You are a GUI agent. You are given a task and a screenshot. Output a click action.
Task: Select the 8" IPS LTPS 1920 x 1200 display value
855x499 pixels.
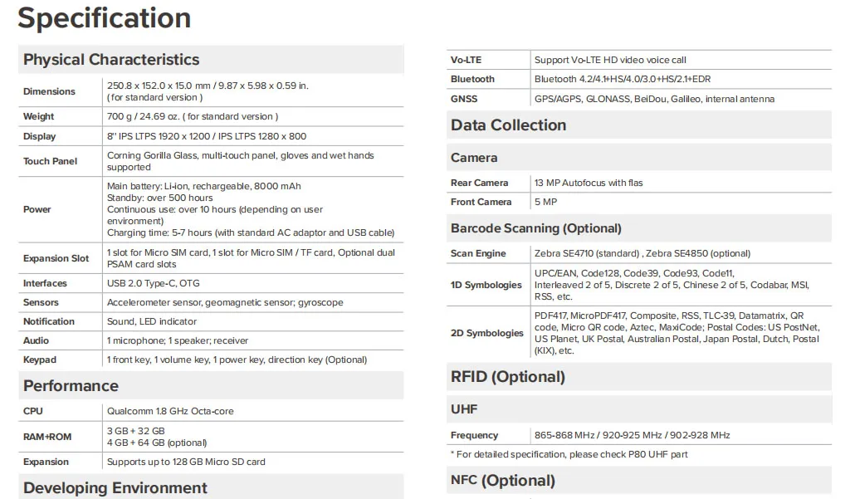(207, 136)
